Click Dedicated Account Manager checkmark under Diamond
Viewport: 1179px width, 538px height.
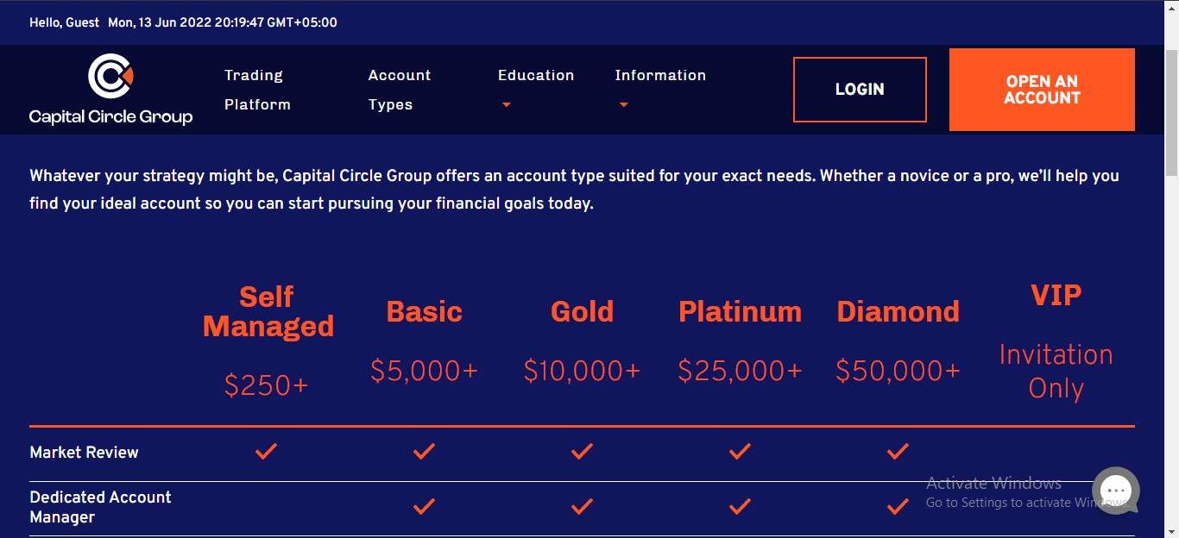click(x=898, y=506)
